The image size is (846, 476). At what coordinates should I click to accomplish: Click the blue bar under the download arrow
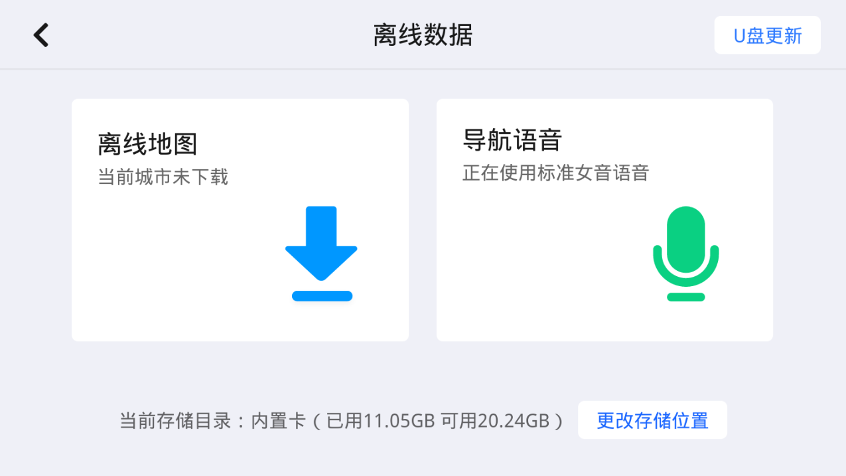pos(322,296)
